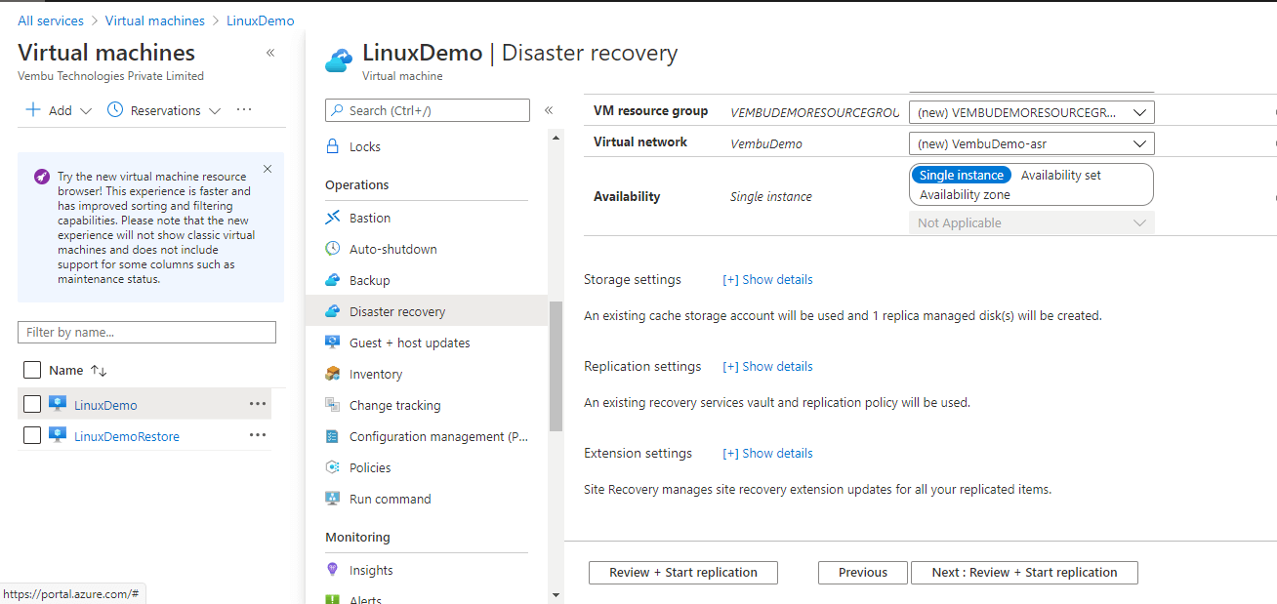The image size is (1277, 604).
Task: Open the LinuxDemo breadcrumb link
Action: point(261,20)
